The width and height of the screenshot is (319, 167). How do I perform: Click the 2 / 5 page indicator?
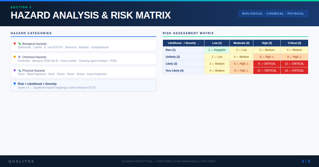306,161
